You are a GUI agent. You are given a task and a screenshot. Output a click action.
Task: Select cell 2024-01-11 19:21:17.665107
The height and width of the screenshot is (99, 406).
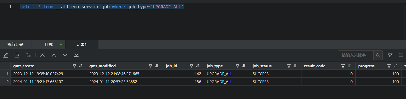[x=49, y=82]
